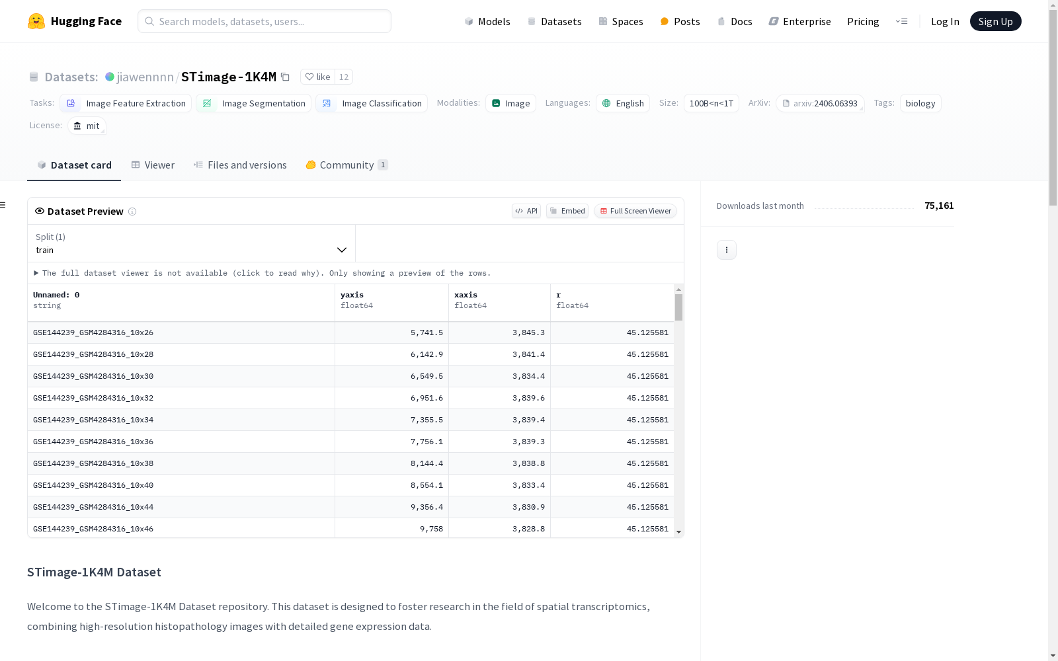Expand the header more-options menu icon
Image resolution: width=1058 pixels, height=661 pixels.
(901, 21)
